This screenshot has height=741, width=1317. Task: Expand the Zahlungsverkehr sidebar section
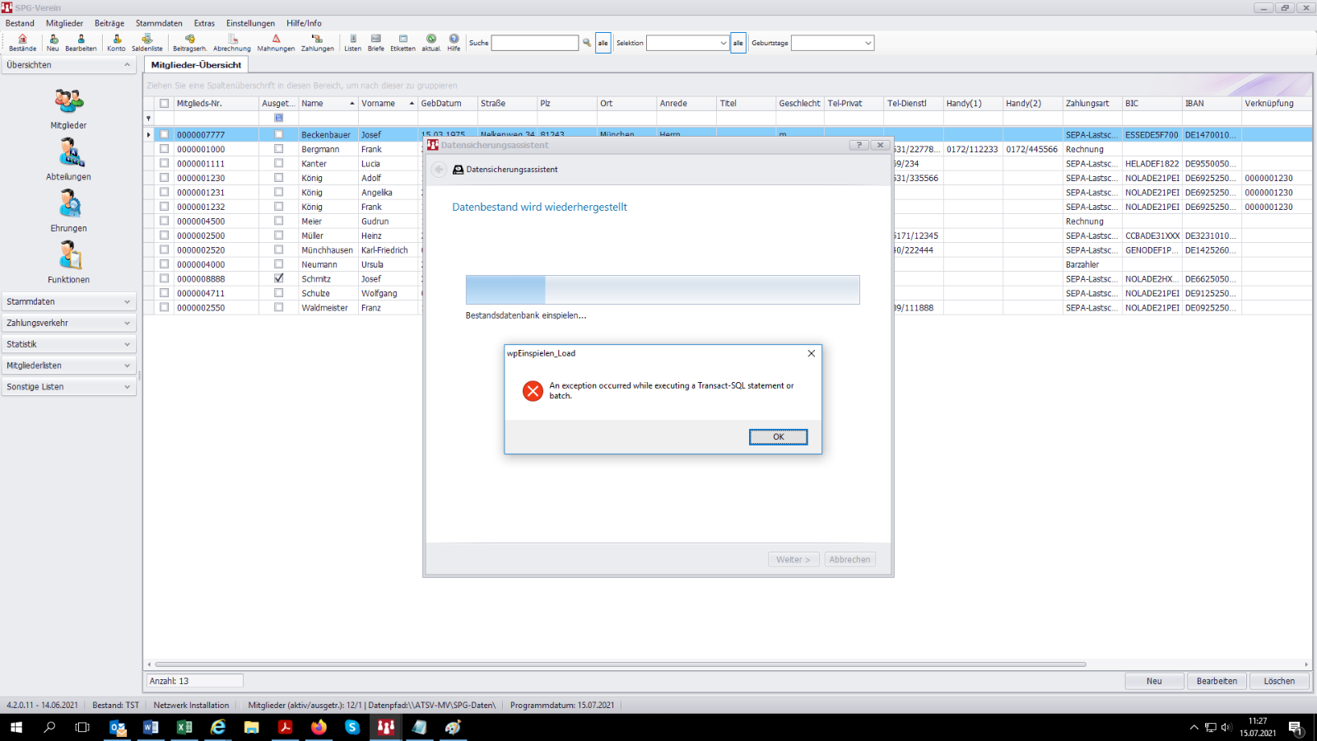coord(68,323)
